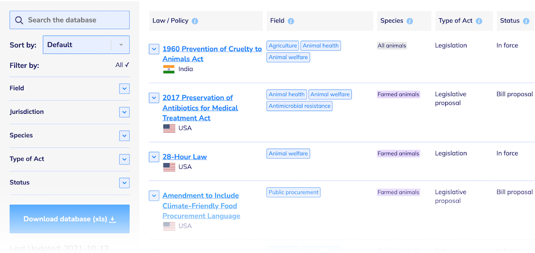The image size is (535, 253).
Task: Click the USA flag under 28-Hour Law
Action: click(169, 167)
